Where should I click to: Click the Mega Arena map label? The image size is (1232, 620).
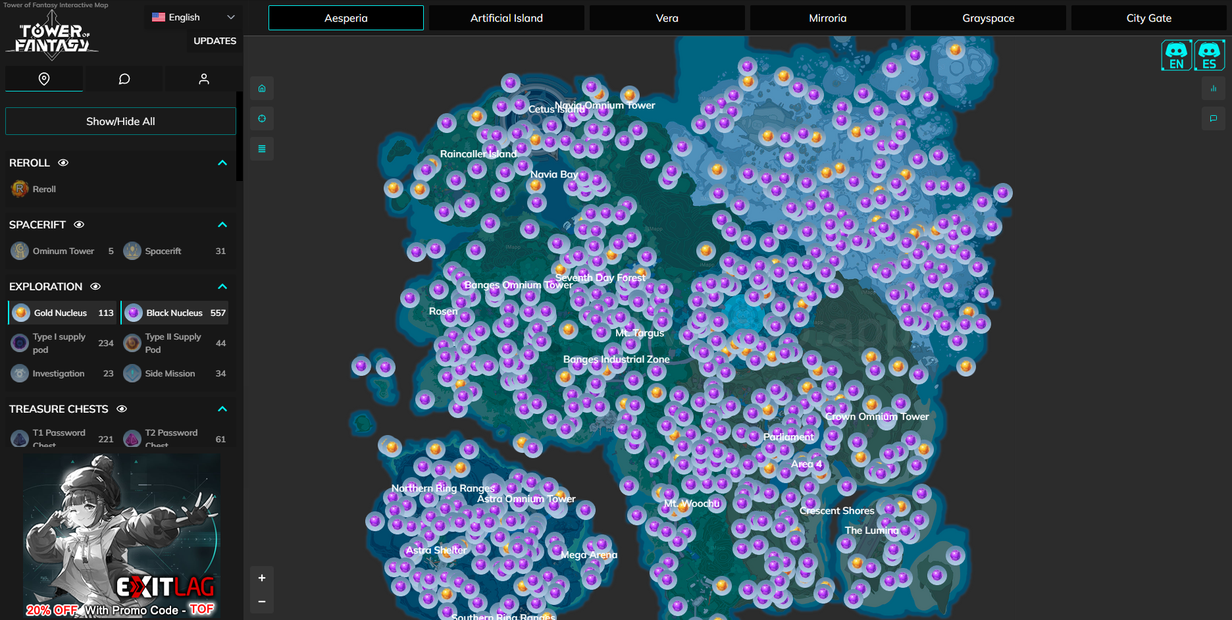pos(589,555)
